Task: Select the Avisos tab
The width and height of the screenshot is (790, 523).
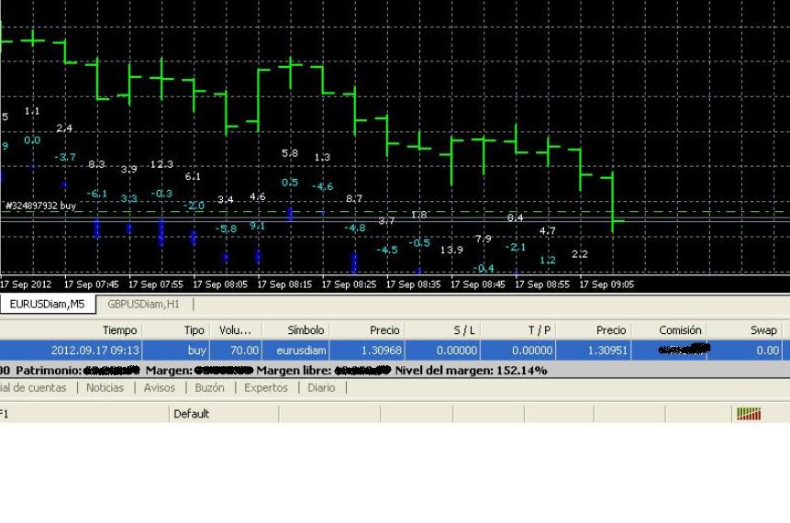Action: pos(160,388)
